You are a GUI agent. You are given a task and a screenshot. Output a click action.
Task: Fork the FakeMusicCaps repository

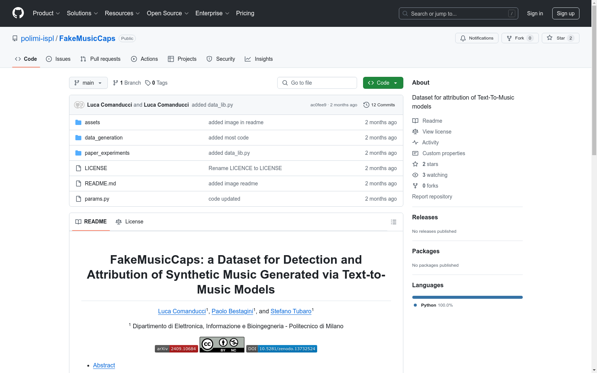pos(520,38)
